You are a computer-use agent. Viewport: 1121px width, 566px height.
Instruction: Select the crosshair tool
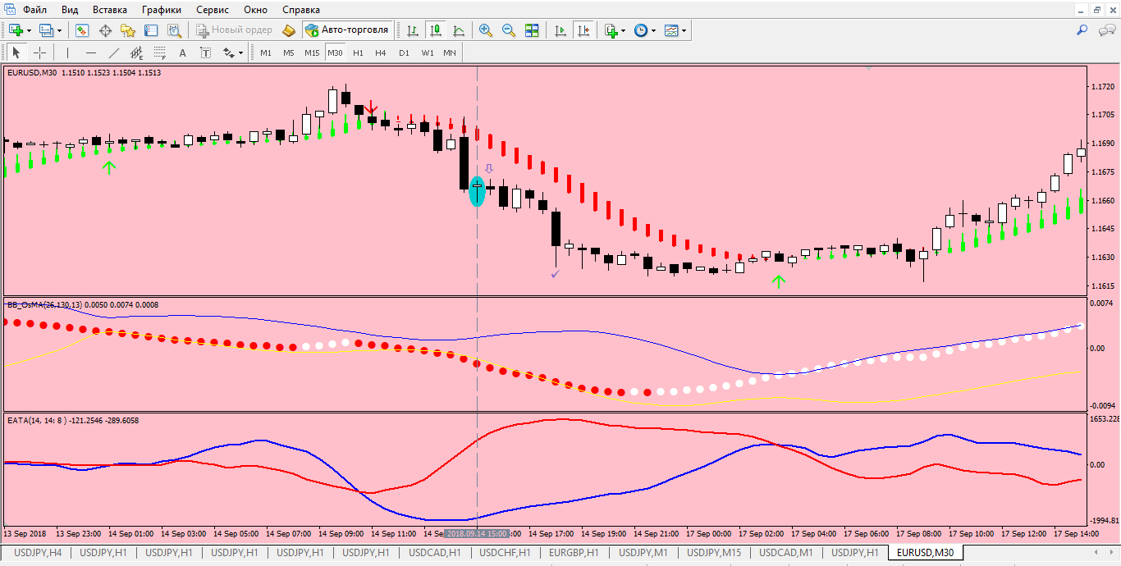click(39, 52)
